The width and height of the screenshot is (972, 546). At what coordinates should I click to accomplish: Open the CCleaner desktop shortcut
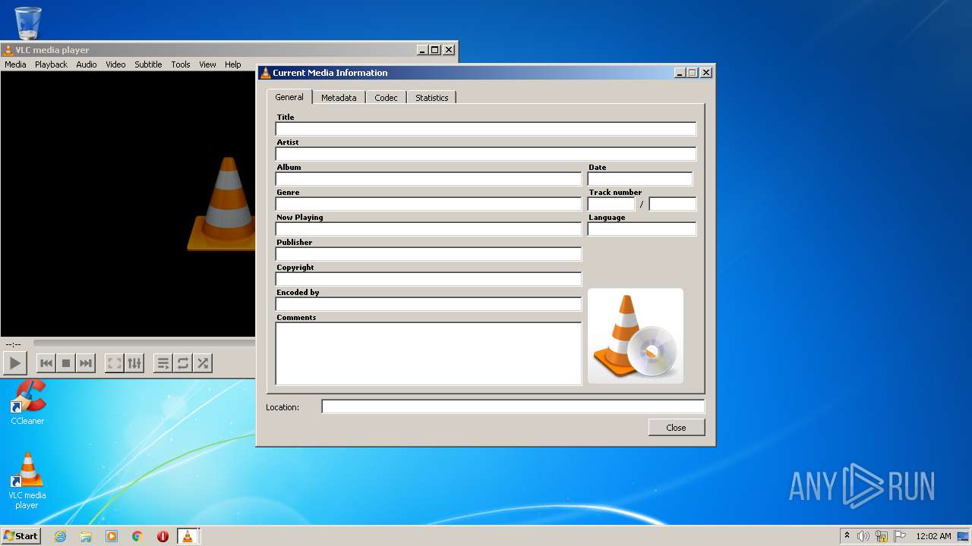27,403
